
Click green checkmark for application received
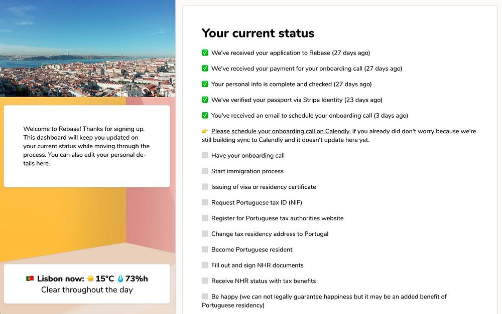tap(205, 53)
